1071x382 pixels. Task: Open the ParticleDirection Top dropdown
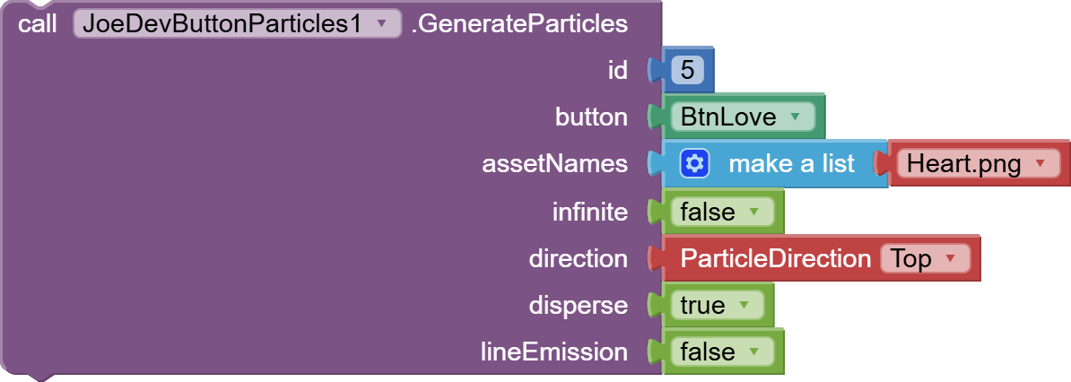[x=925, y=259]
